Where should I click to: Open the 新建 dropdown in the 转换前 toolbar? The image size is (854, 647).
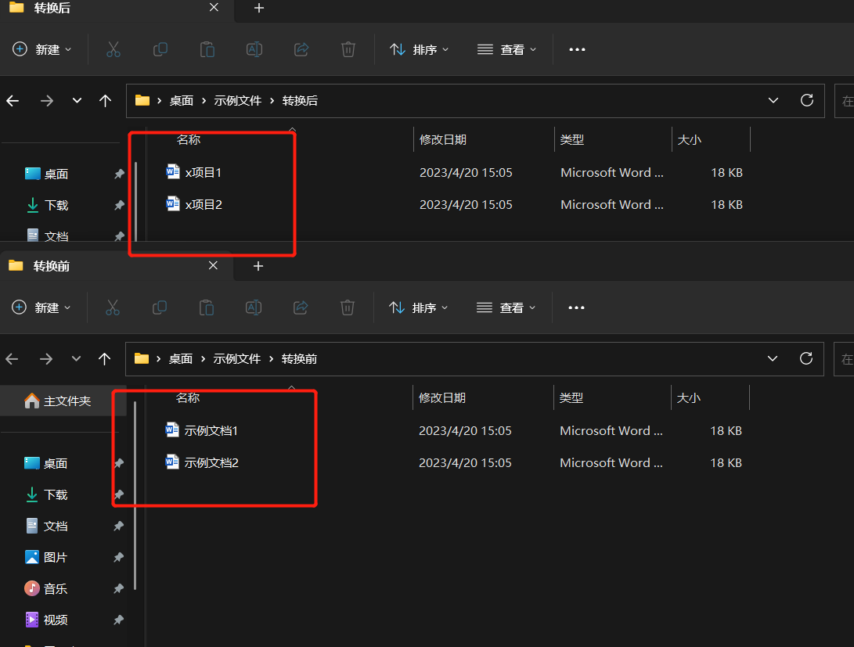(43, 307)
